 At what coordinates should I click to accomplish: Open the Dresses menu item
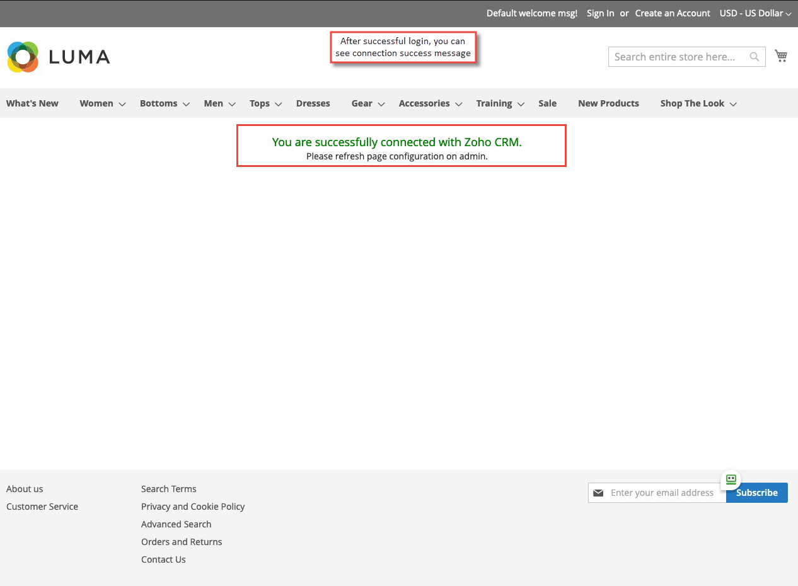[x=313, y=103]
